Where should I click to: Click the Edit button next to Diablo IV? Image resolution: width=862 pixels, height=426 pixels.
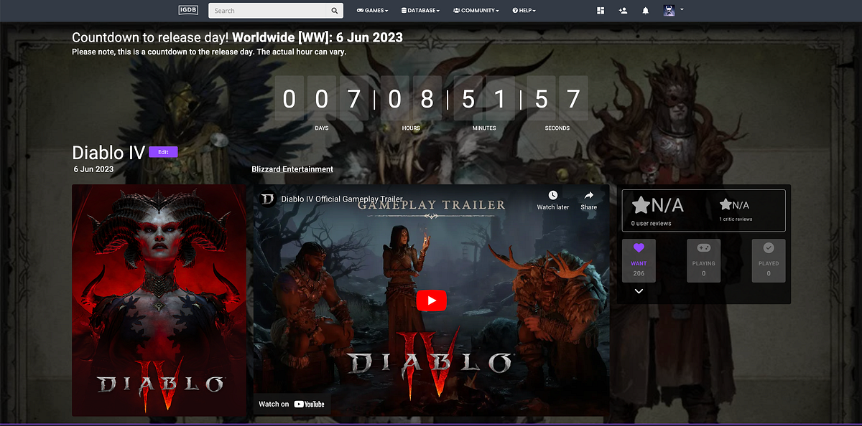tap(163, 151)
